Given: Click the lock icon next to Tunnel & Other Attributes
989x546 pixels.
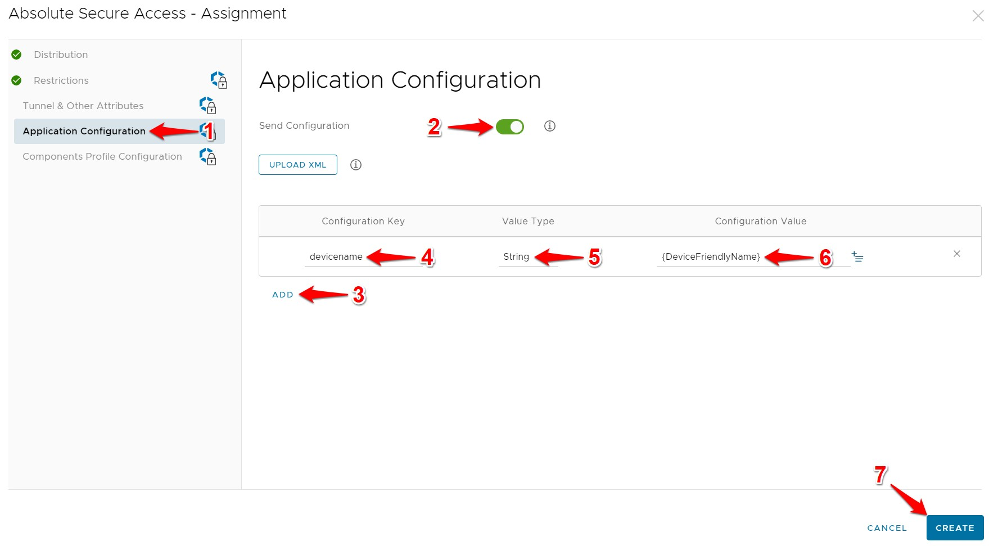Looking at the screenshot, I should point(207,105).
